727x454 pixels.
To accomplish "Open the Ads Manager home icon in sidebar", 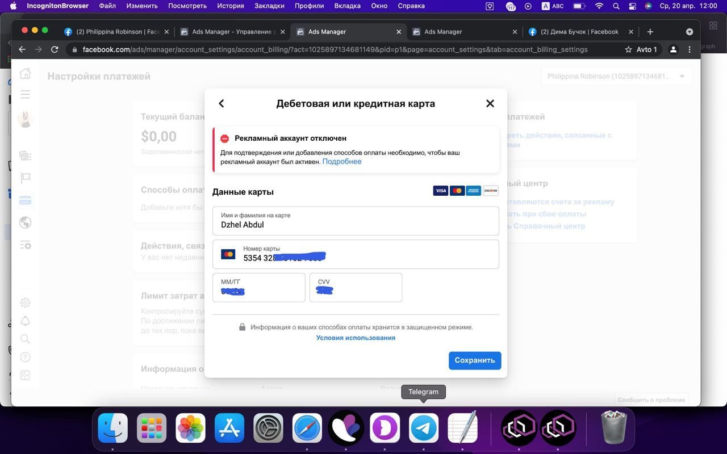I will [x=25, y=73].
